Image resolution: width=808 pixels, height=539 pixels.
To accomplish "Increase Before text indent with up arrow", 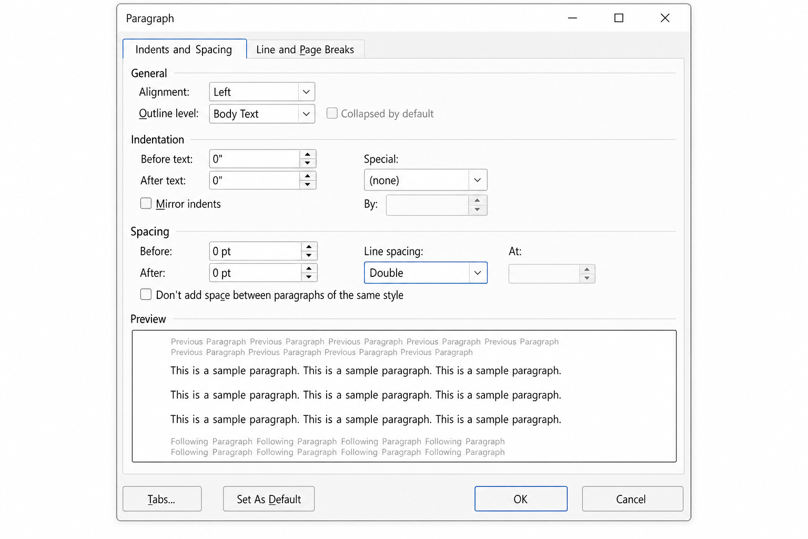I will tap(308, 155).
